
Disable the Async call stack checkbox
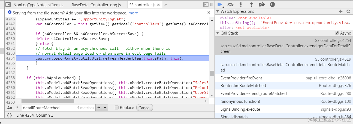[x=337, y=33]
